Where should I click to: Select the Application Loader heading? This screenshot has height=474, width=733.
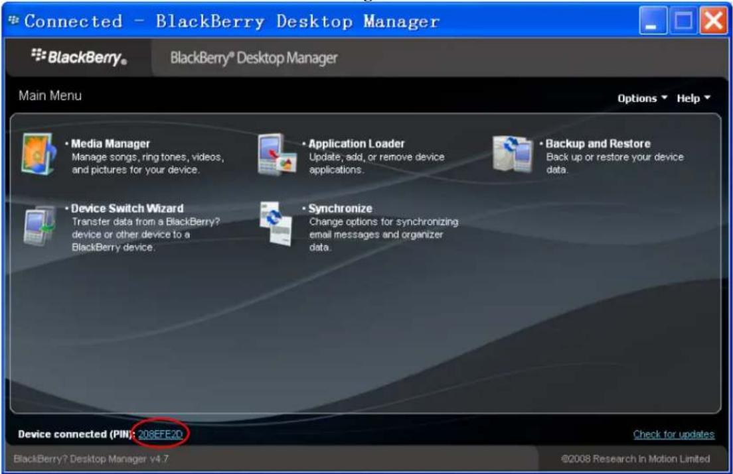[357, 144]
